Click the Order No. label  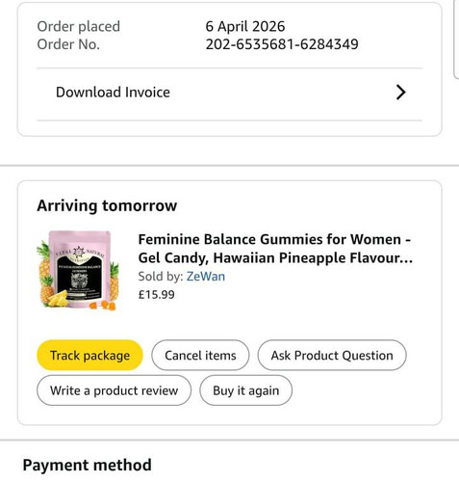[68, 44]
